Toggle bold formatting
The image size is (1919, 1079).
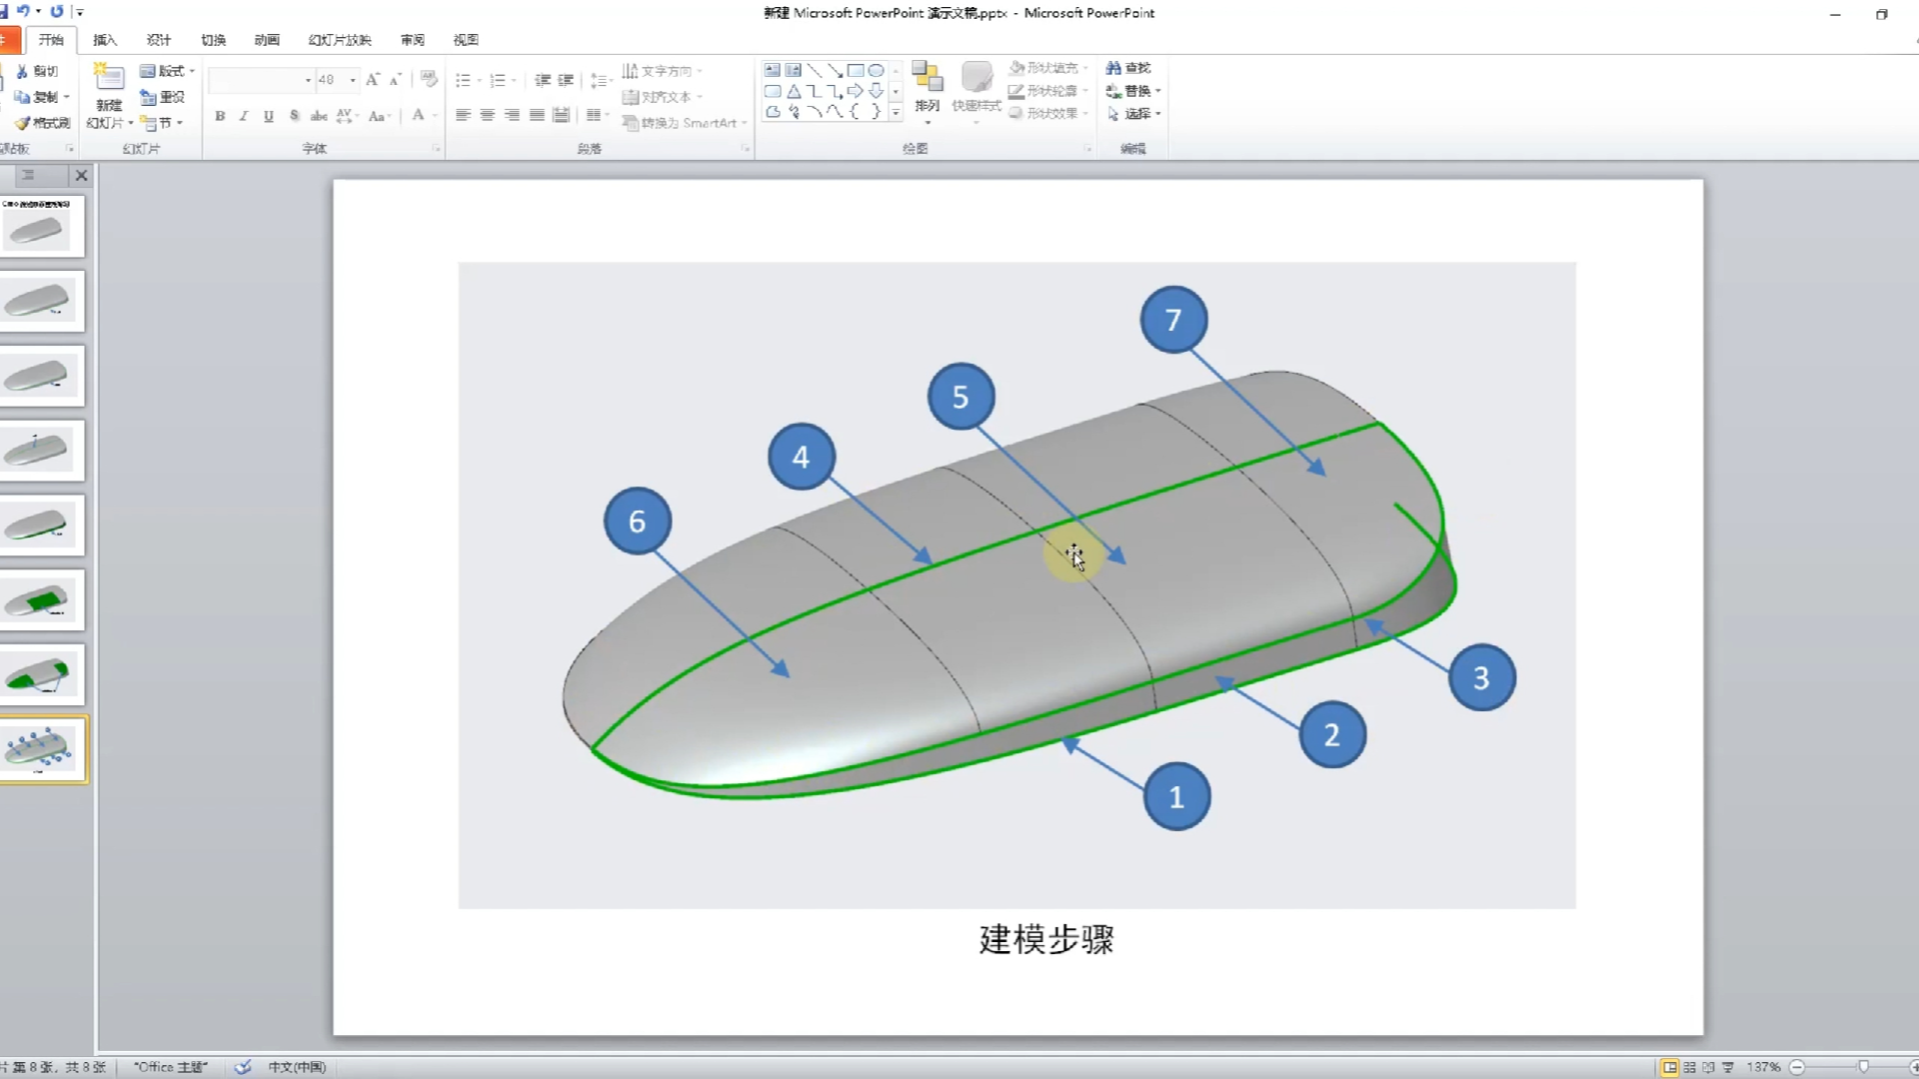pyautogui.click(x=220, y=116)
